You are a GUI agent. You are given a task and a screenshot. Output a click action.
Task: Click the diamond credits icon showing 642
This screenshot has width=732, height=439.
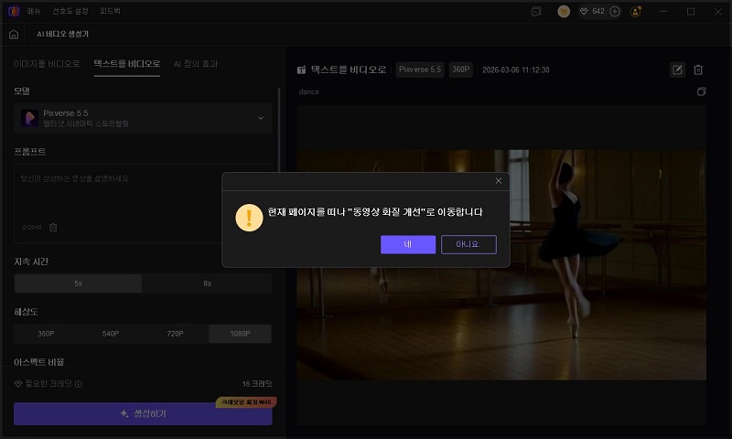(x=584, y=11)
